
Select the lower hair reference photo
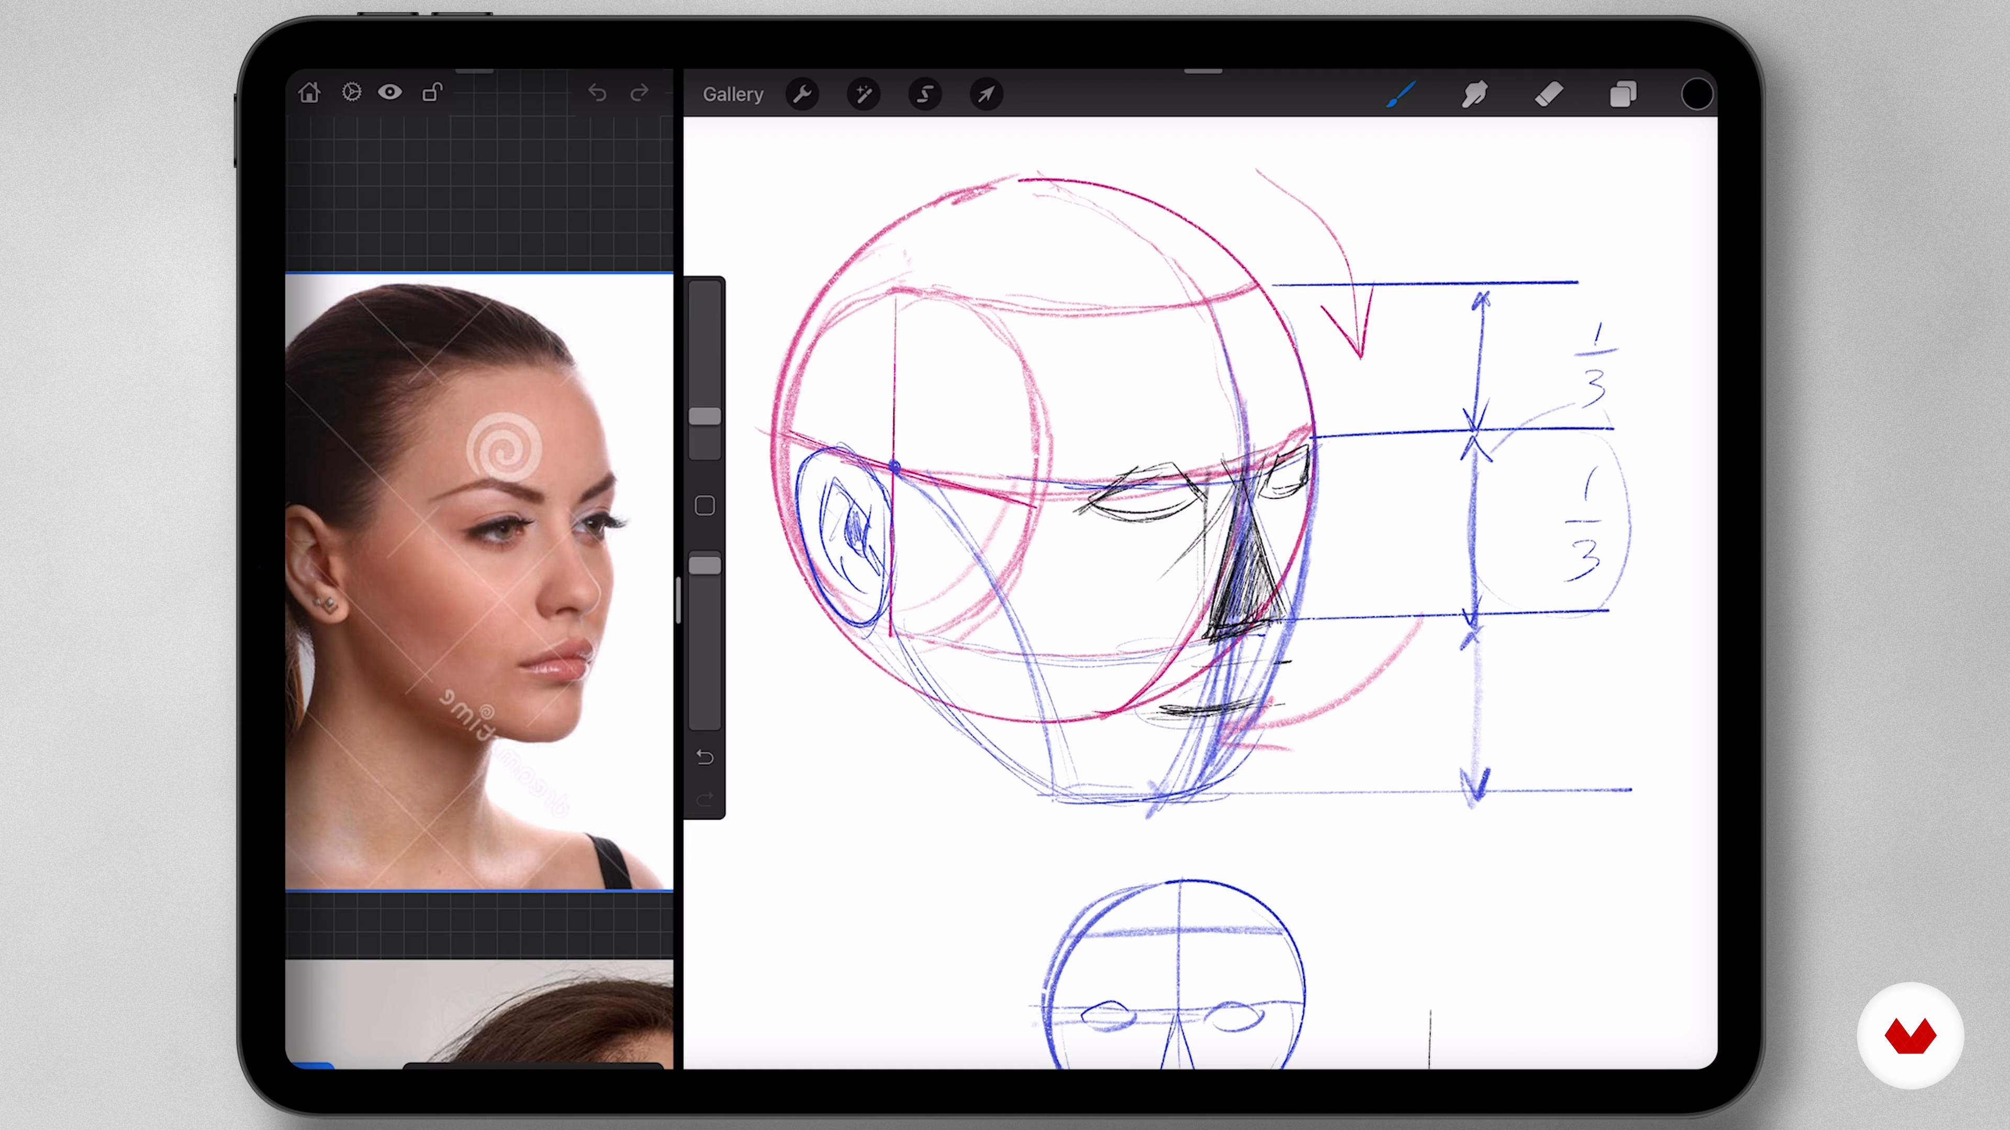click(479, 1013)
